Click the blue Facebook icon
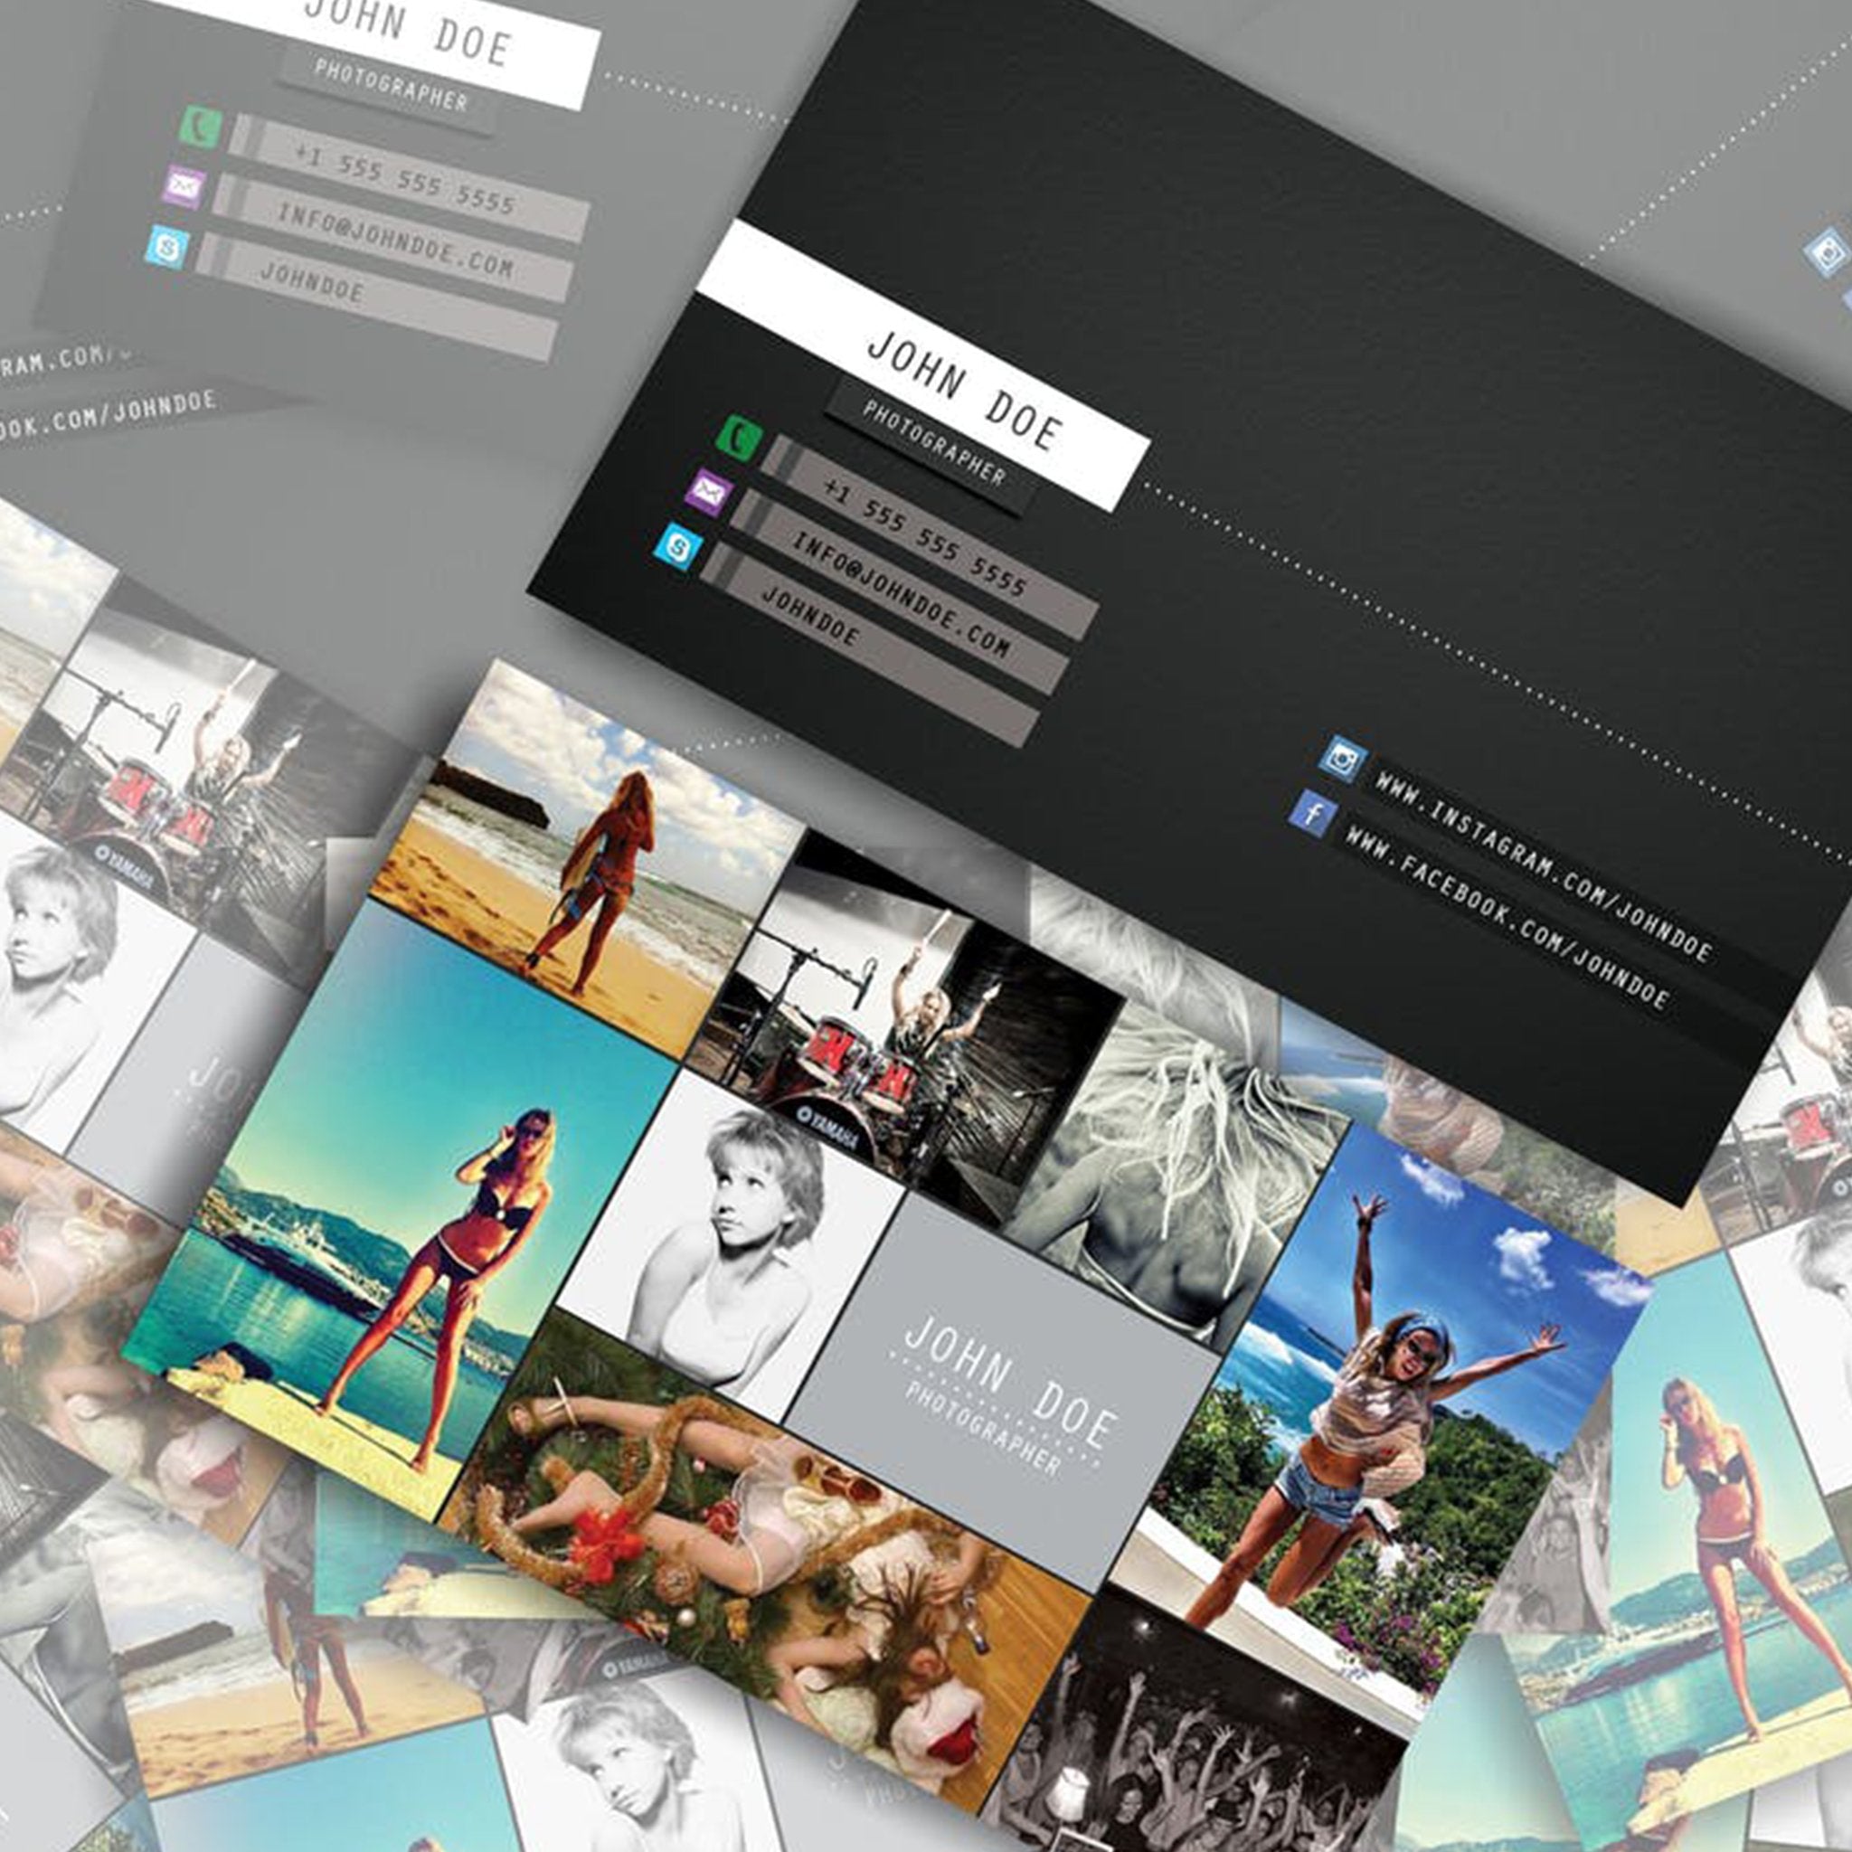 pyautogui.click(x=1311, y=815)
